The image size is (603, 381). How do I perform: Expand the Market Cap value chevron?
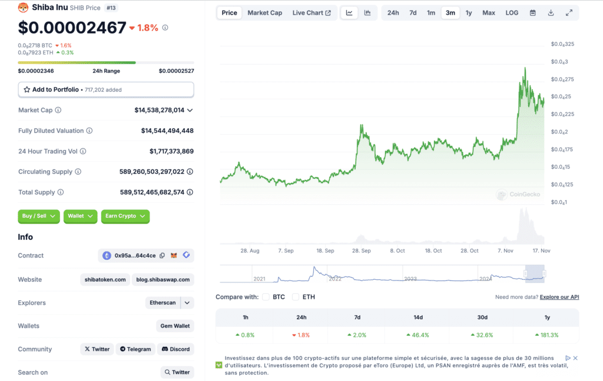click(x=190, y=110)
